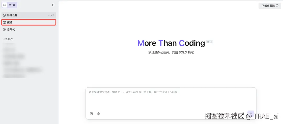Click the 任务列表 section label

pos(8,39)
